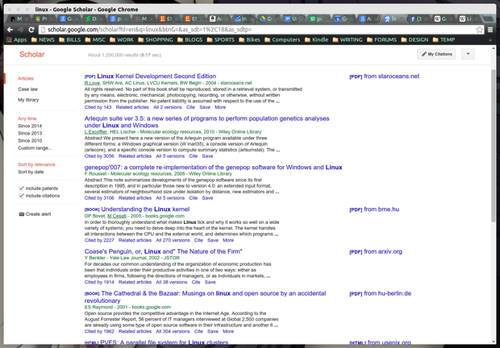Toggle the include citations checkbox
The height and width of the screenshot is (348, 500).
point(21,196)
